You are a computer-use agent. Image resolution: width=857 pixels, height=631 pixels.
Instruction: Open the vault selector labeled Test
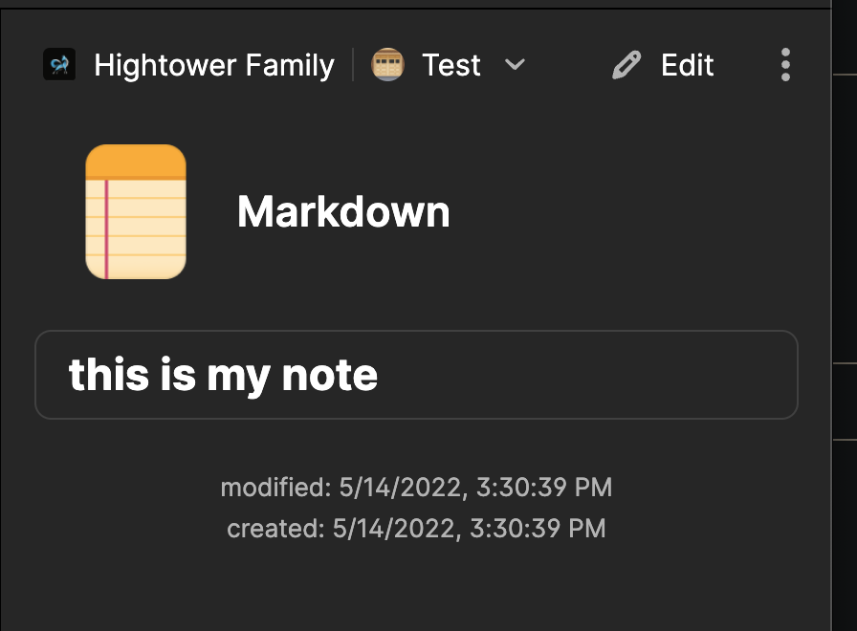[451, 65]
